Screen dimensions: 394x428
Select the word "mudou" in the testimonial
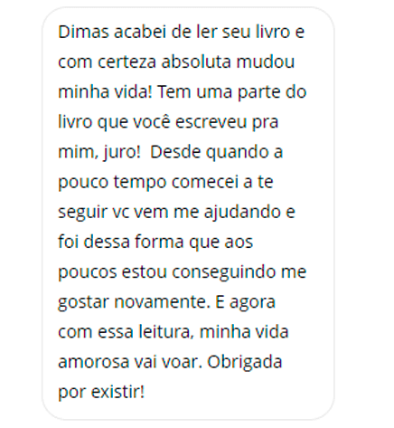click(x=265, y=62)
